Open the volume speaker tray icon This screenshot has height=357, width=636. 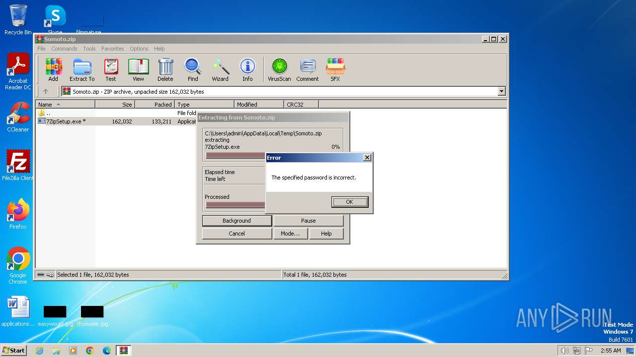564,351
